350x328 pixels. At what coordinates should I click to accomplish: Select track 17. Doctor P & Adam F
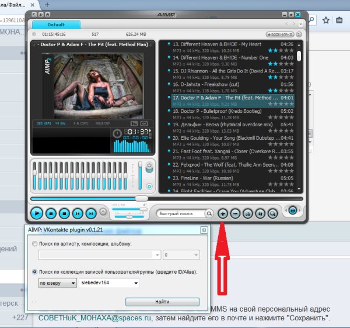click(x=233, y=101)
